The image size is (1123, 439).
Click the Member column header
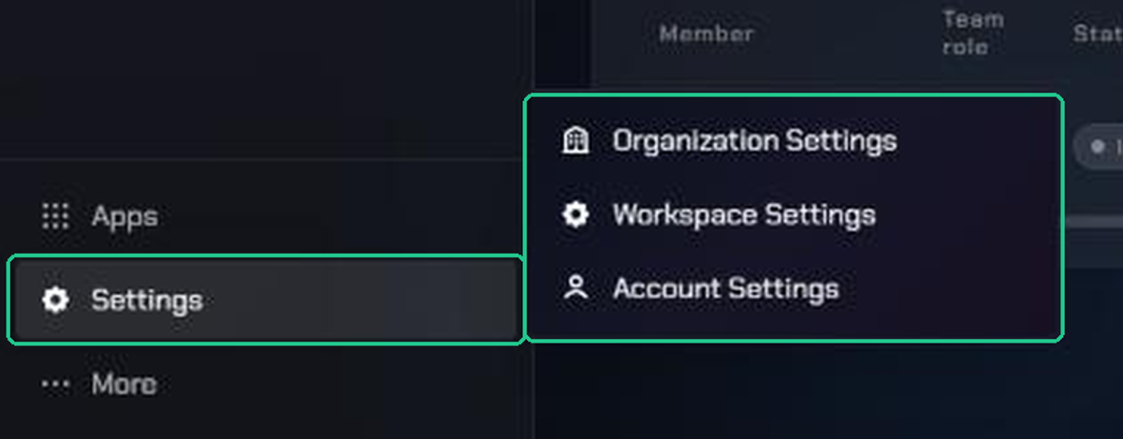706,34
